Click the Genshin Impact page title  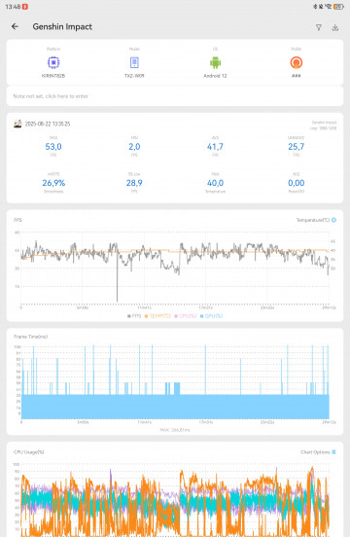coord(62,26)
